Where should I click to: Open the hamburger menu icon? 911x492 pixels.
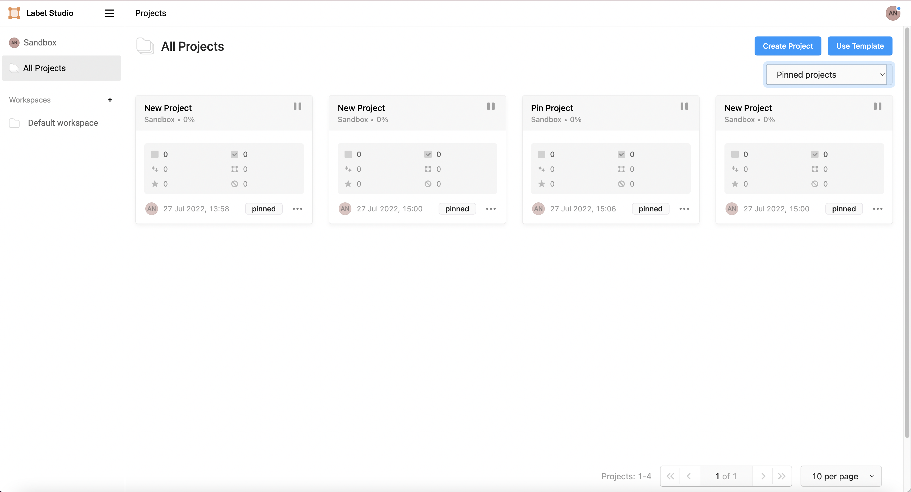pos(109,13)
